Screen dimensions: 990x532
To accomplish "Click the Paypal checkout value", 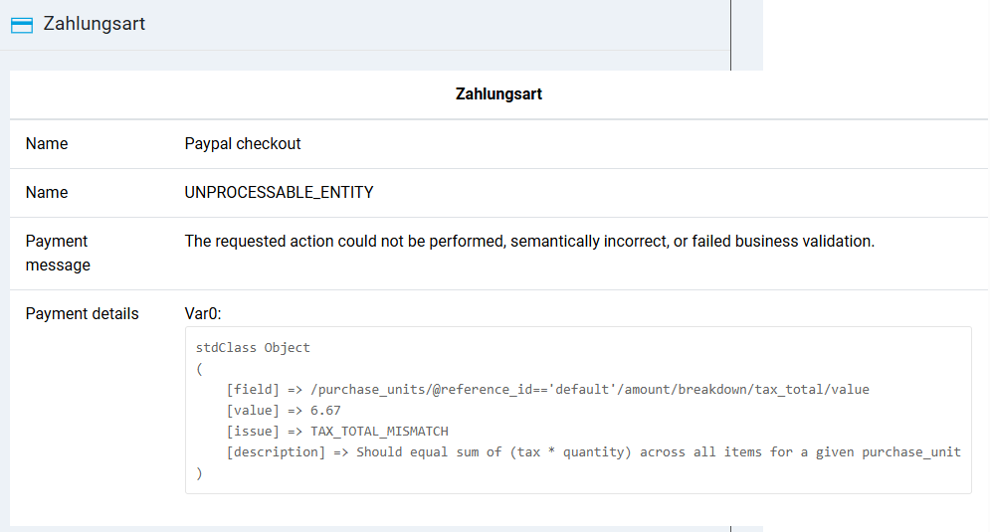I will [243, 143].
